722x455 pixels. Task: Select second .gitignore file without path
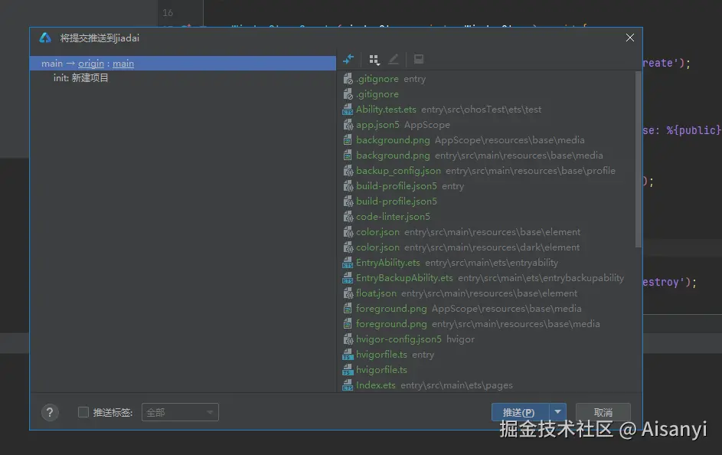tap(377, 94)
